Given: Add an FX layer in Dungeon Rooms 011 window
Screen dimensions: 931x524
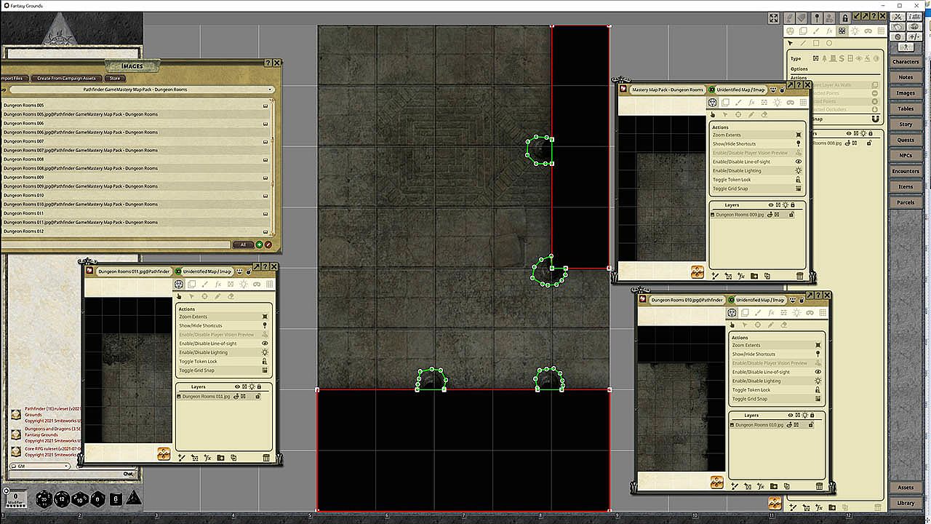Looking at the screenshot, I should pos(207,458).
